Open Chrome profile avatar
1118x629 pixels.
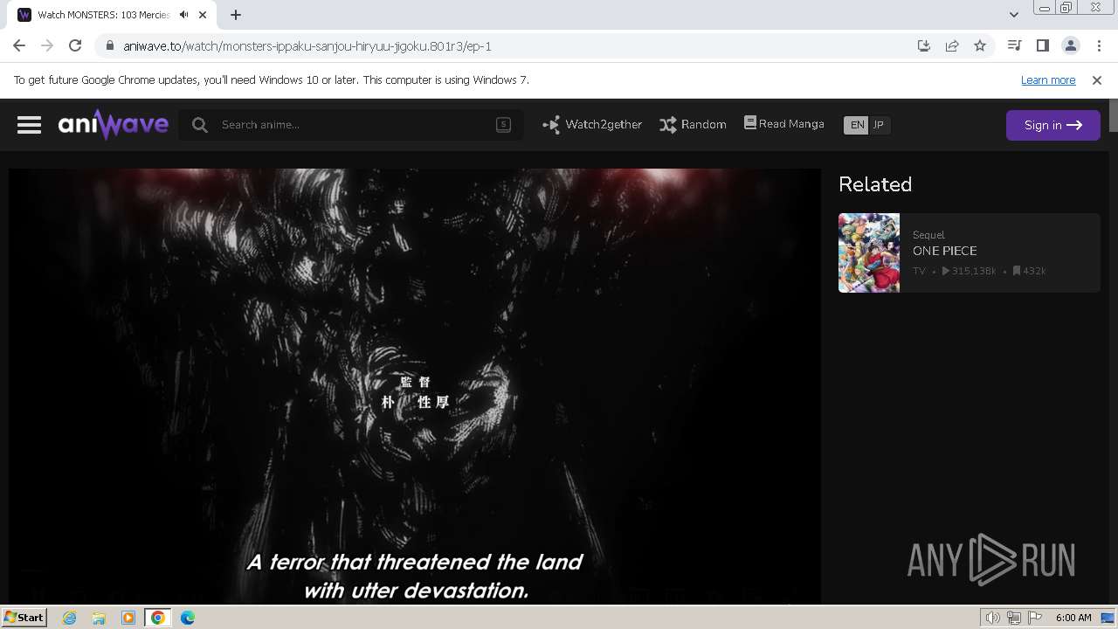(x=1070, y=45)
